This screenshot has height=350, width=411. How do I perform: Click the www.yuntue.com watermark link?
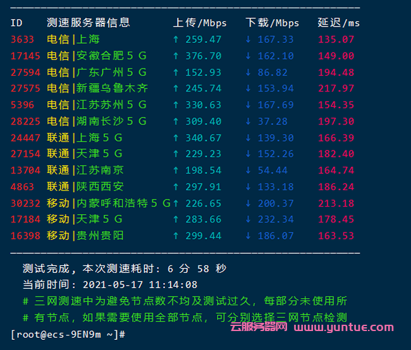[343, 327]
